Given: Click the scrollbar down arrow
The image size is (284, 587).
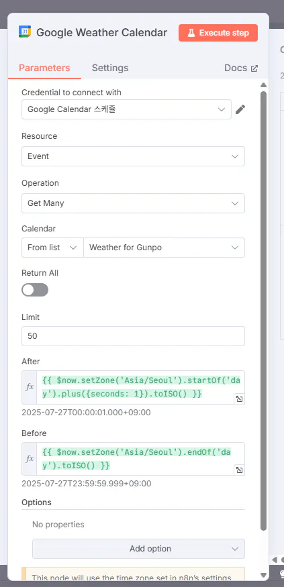Looking at the screenshot, I should 263,575.
